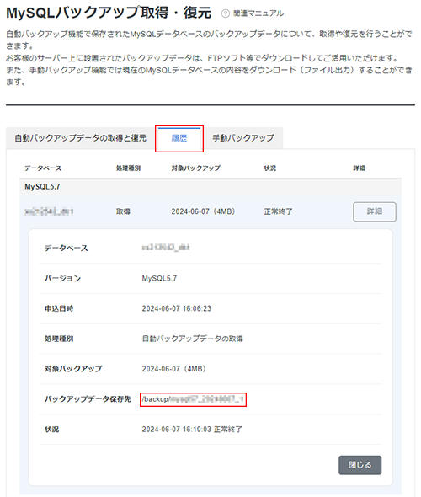Click the 対象バックアップ column header

click(196, 168)
